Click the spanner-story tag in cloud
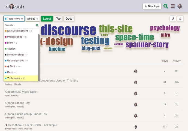This screenshot has width=188, height=131. [147, 45]
